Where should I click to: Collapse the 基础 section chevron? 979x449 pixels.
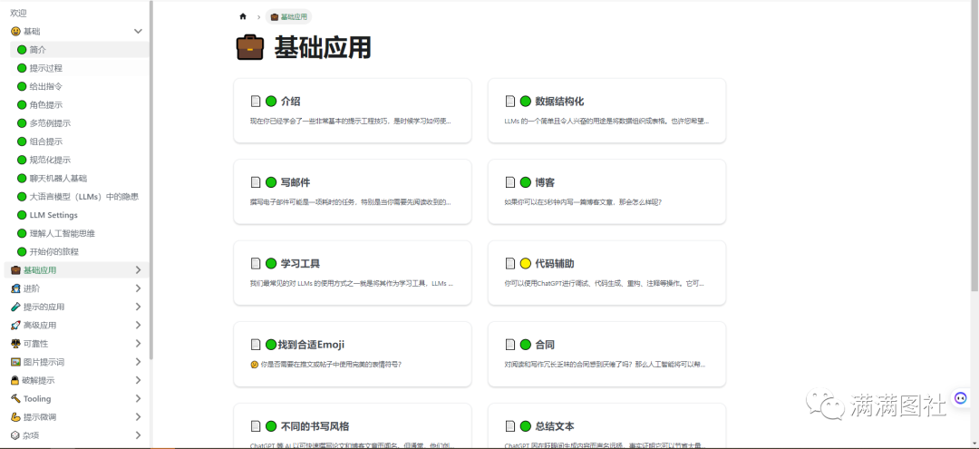click(x=138, y=31)
